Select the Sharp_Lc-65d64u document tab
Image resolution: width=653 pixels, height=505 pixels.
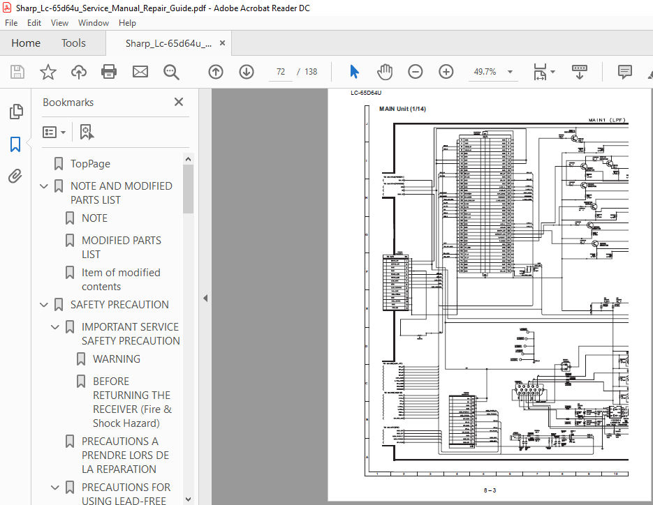(169, 43)
